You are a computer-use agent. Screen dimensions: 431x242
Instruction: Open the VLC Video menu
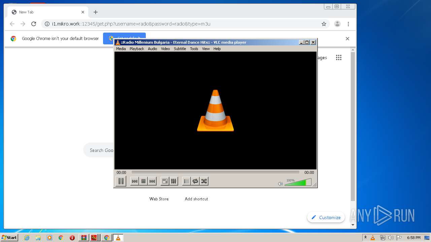pos(165,49)
